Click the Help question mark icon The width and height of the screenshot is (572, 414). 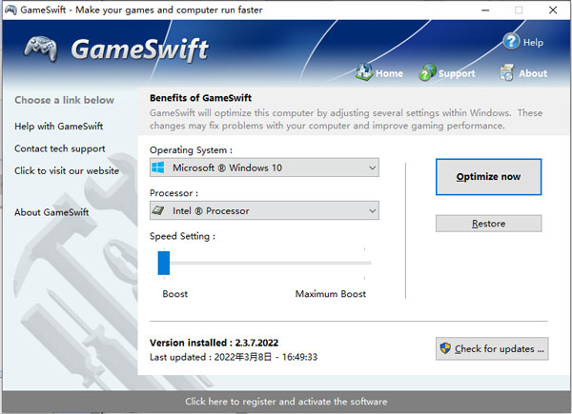[x=511, y=42]
